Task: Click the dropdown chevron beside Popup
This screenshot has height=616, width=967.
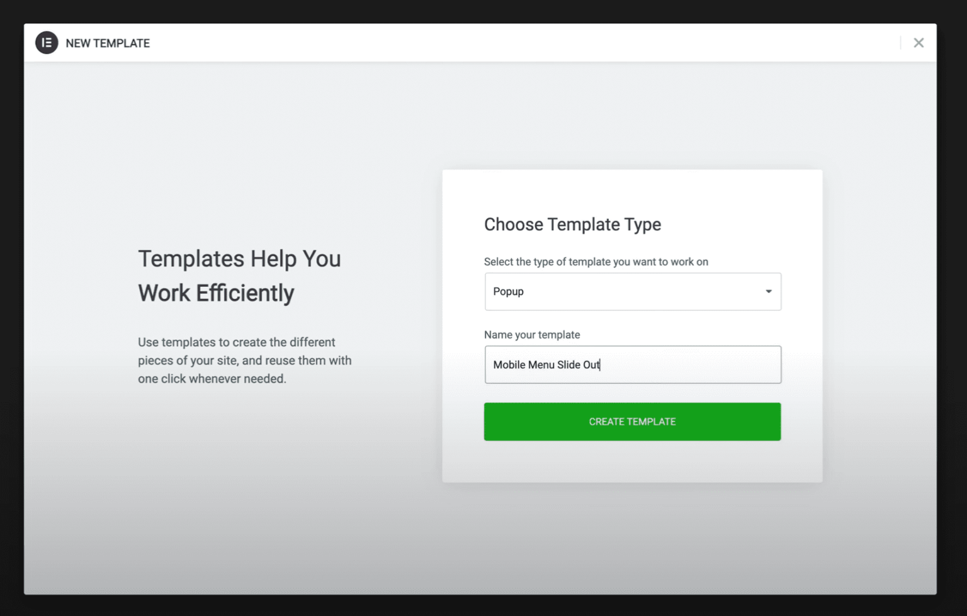Action: (768, 291)
